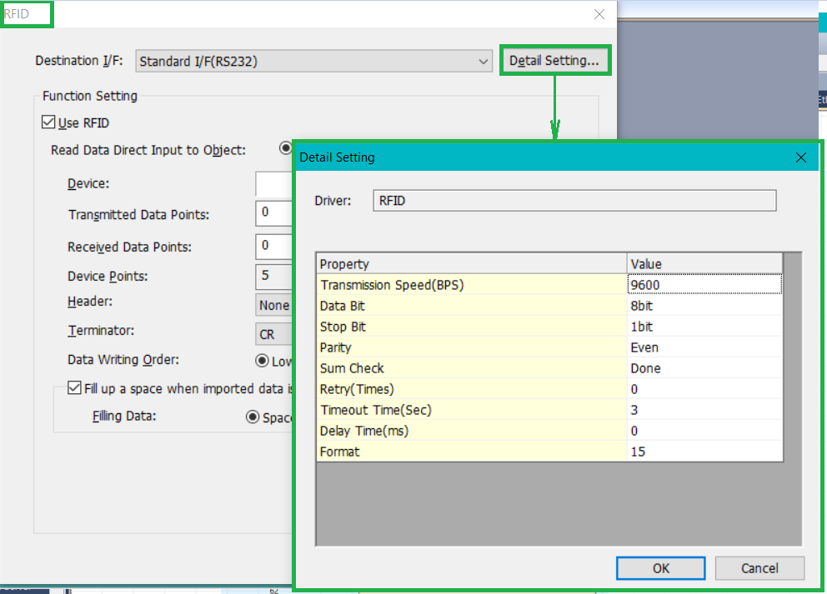The image size is (827, 594).
Task: Click the Device Points field
Action: click(x=273, y=276)
